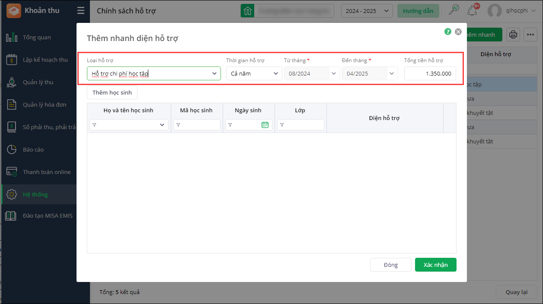Click the Chính sách hỗ trợ page title
Image resolution: width=543 pixels, height=304 pixels.
point(126,11)
